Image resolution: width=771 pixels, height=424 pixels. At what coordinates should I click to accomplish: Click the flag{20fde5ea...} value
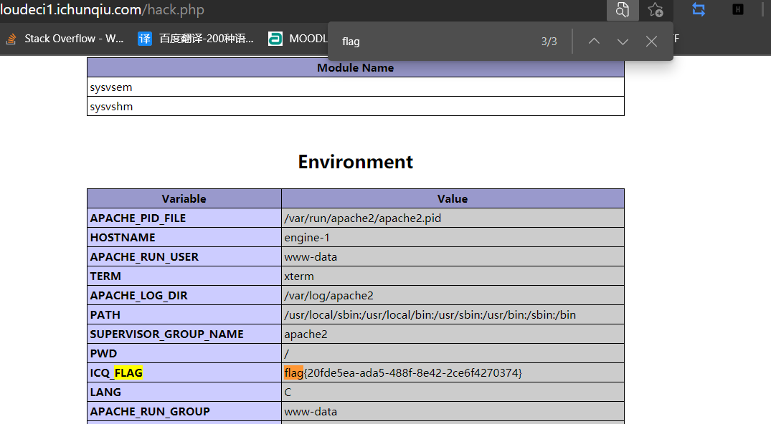(402, 372)
